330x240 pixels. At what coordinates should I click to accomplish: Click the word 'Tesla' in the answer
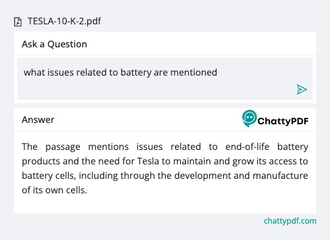(148, 161)
